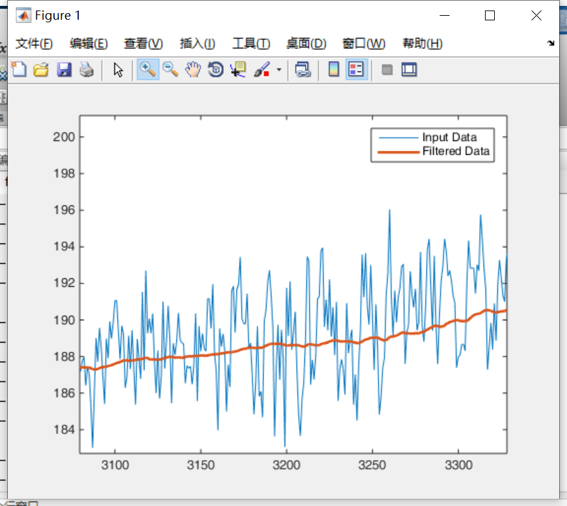Click the Link Plot toolbar button
Viewport: 567px width, 506px height.
[303, 70]
